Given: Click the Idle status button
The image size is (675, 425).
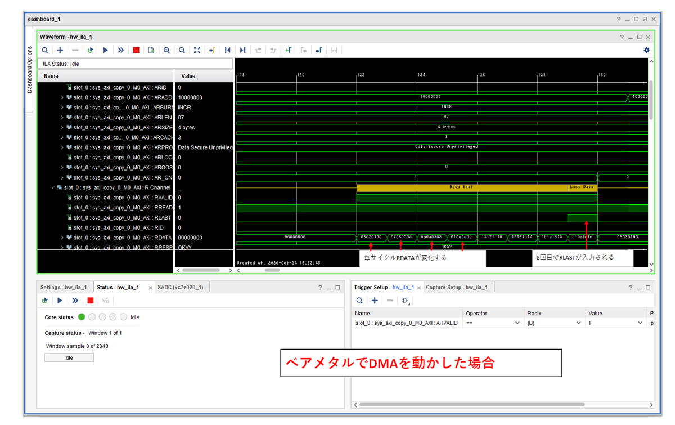Looking at the screenshot, I should 69,357.
